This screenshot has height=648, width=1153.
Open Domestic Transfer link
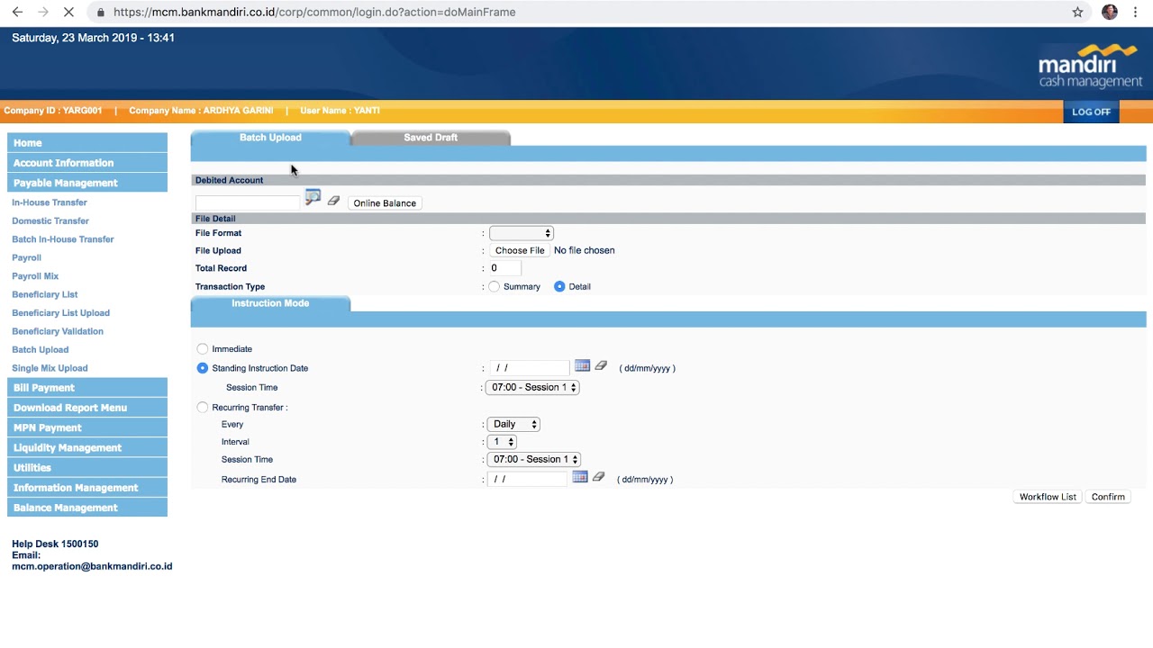click(50, 220)
